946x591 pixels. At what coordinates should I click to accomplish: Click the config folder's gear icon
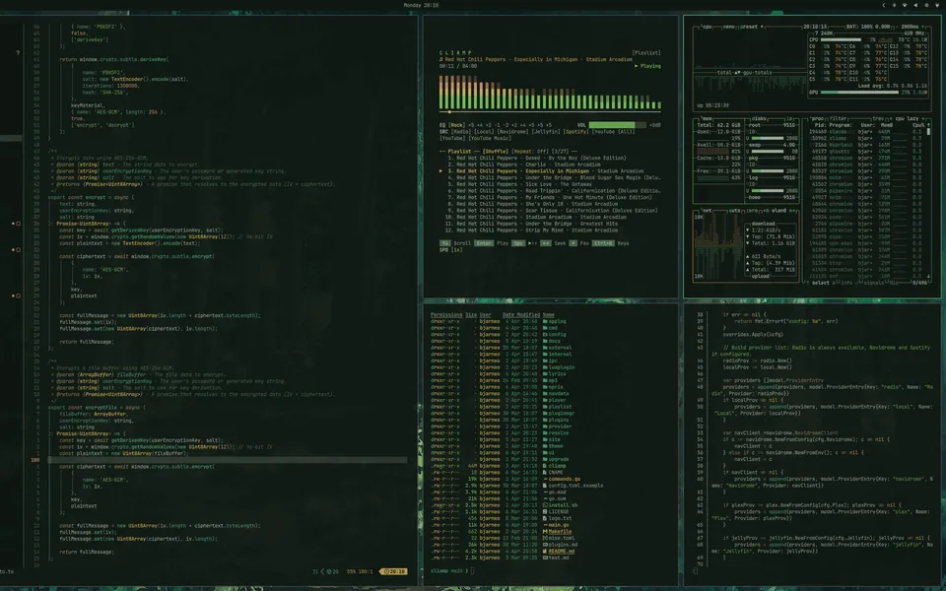click(545, 335)
